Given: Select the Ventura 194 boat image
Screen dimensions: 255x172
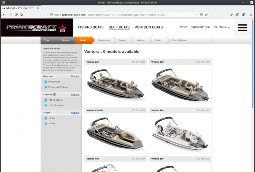Looking at the screenshot, I should pos(180,133).
